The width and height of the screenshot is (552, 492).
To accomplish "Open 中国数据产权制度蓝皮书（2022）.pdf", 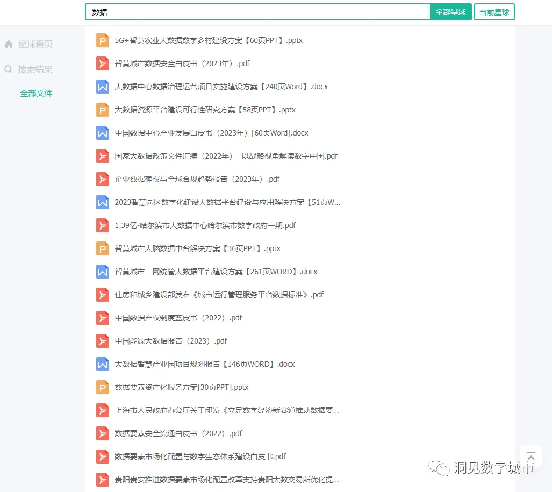I will click(178, 318).
